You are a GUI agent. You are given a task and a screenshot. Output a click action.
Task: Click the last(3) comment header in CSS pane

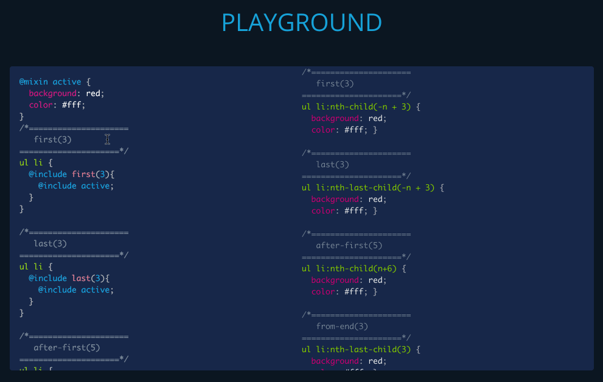click(x=332, y=164)
